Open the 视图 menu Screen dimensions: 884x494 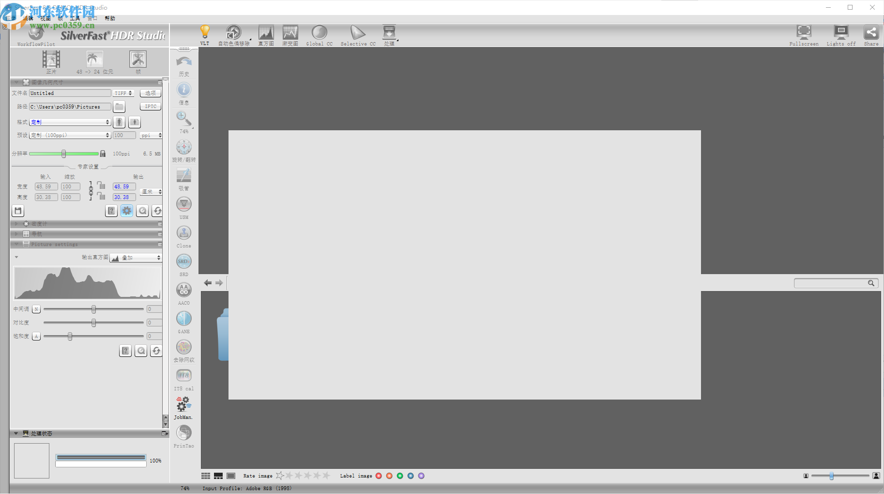[45, 18]
